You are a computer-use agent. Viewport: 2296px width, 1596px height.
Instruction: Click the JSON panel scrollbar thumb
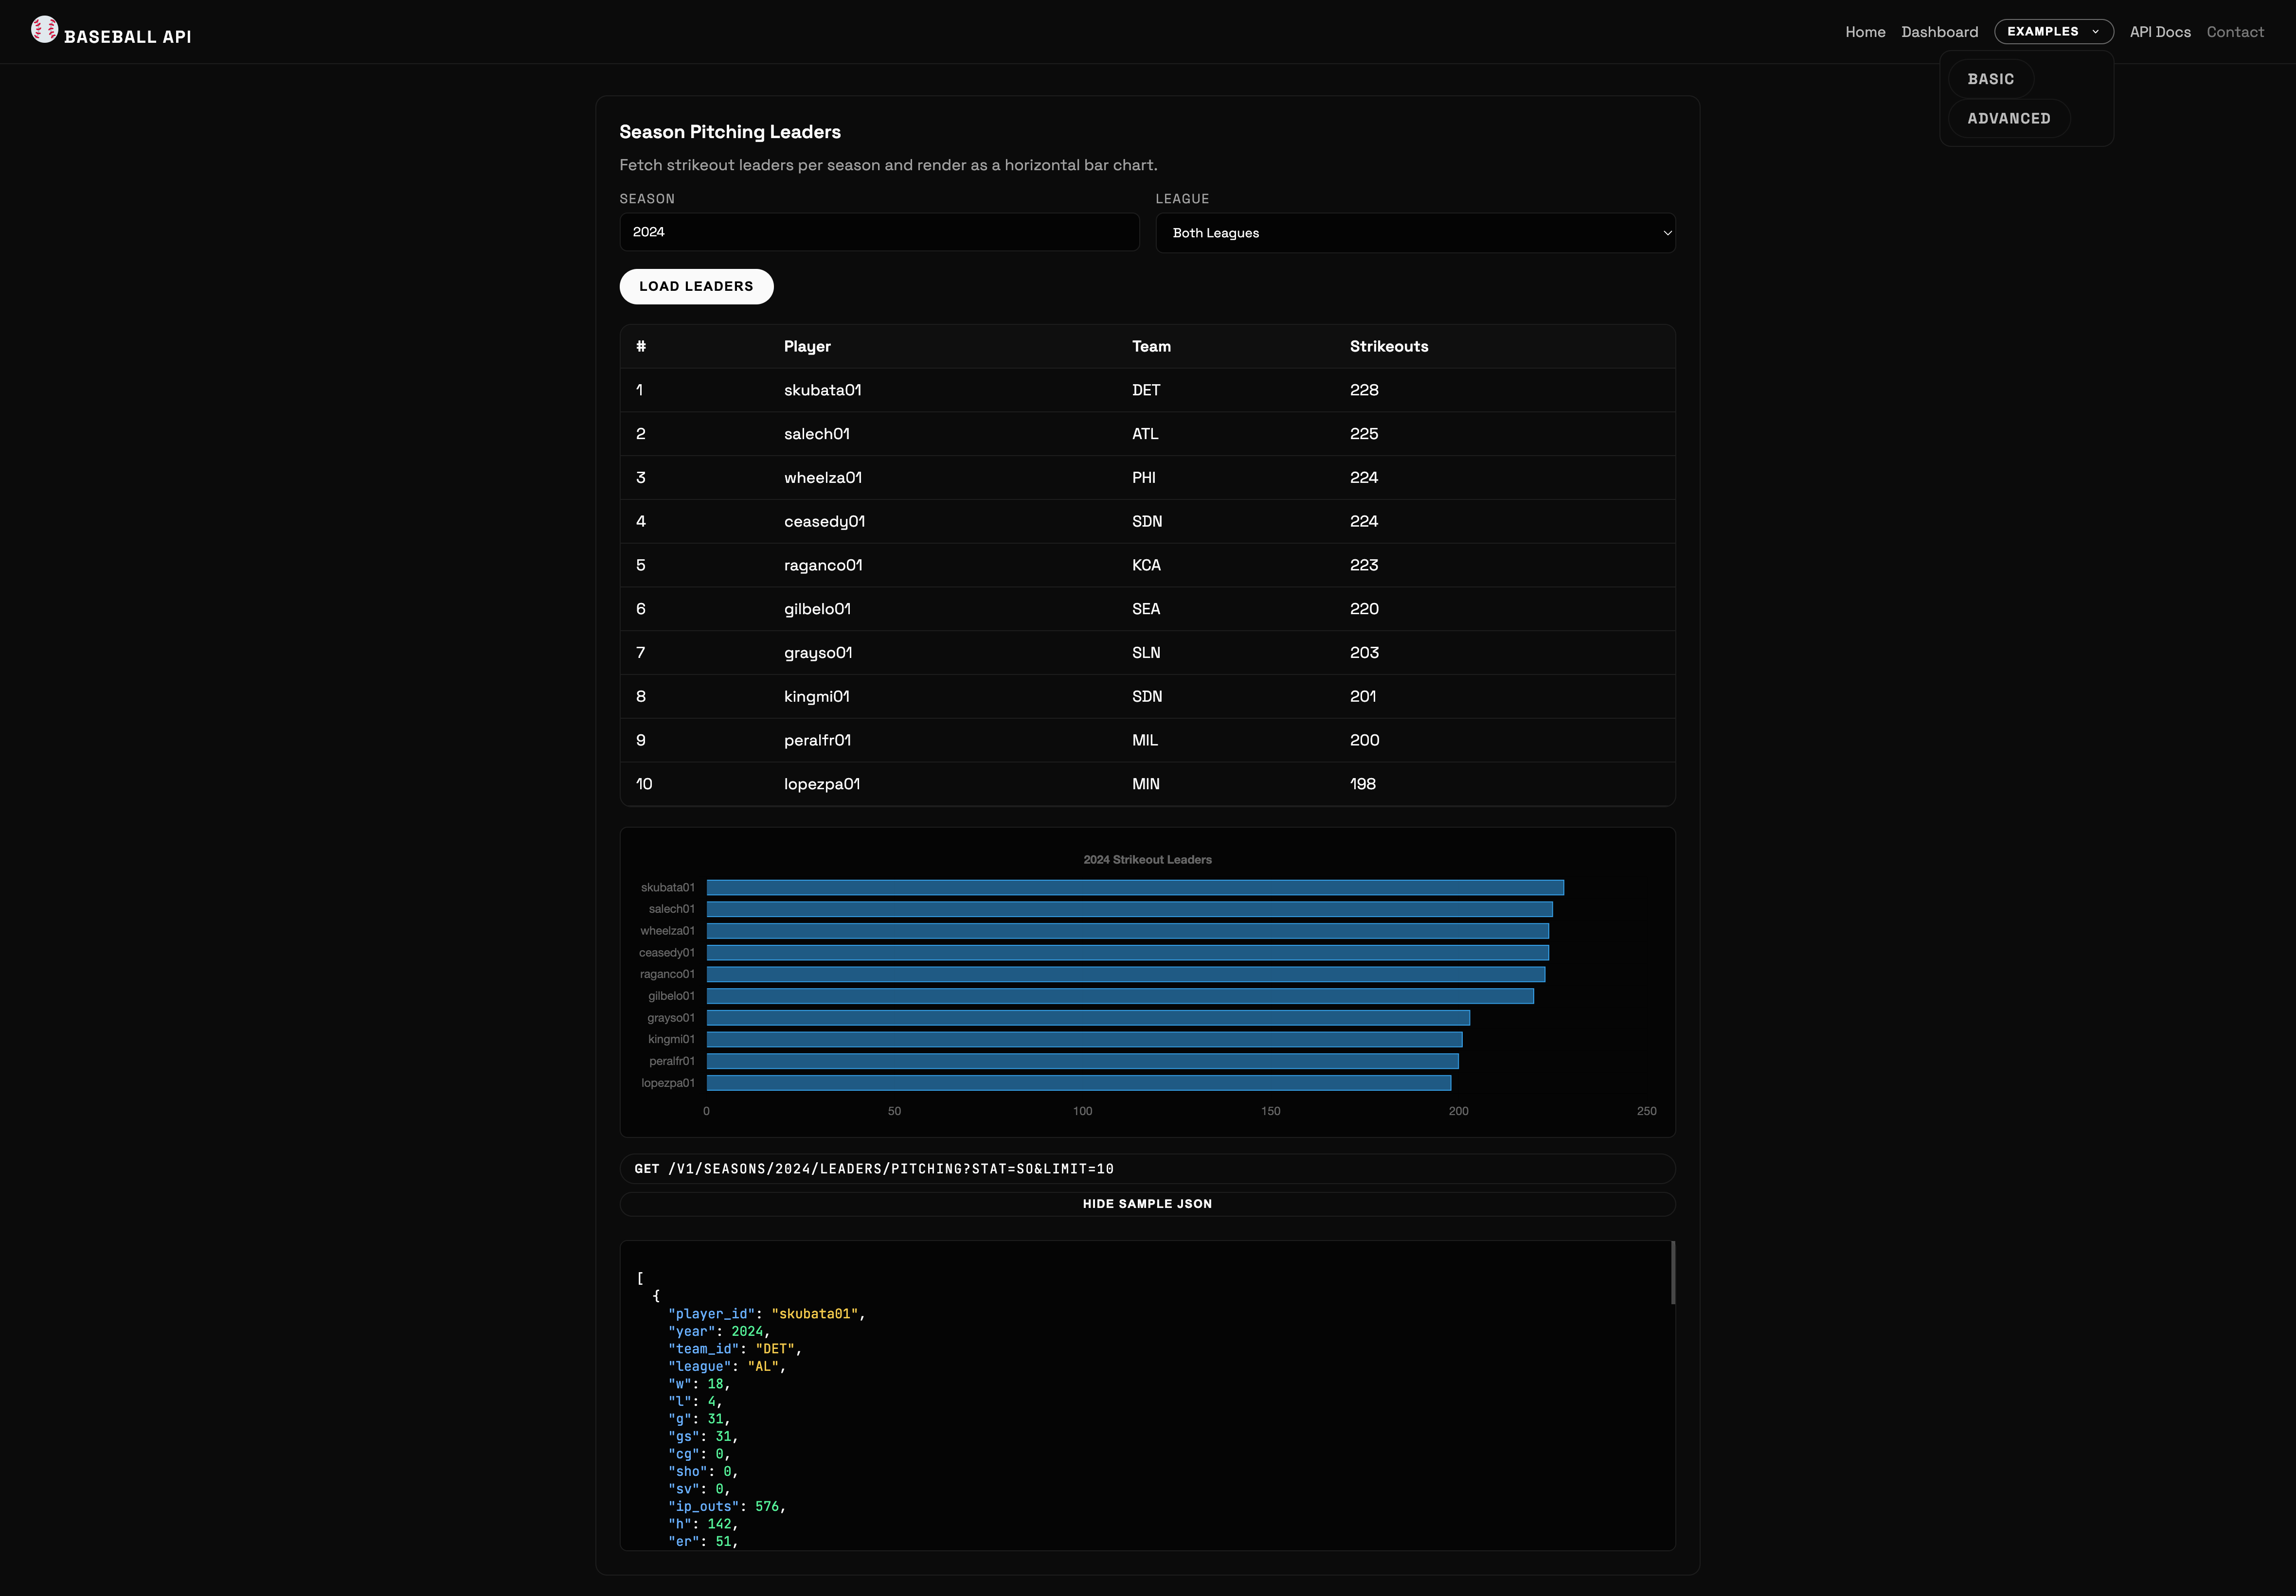[x=1672, y=1272]
